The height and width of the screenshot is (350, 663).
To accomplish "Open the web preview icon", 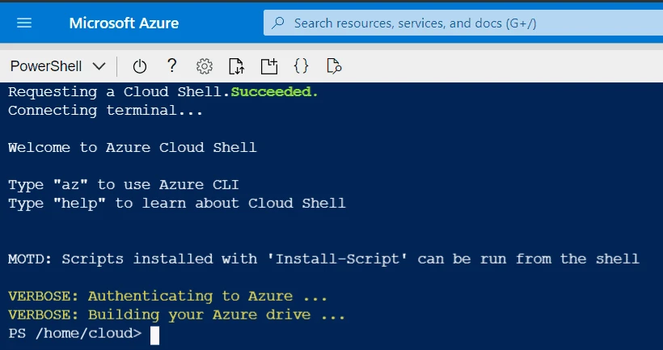I will pos(334,66).
